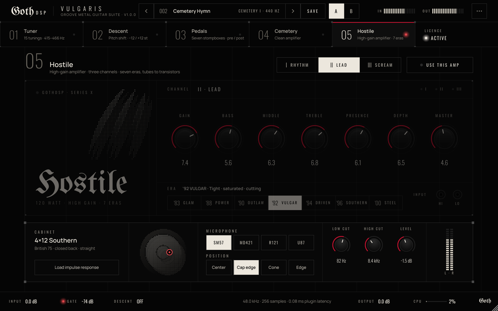Switch to preset slot B

tap(351, 11)
